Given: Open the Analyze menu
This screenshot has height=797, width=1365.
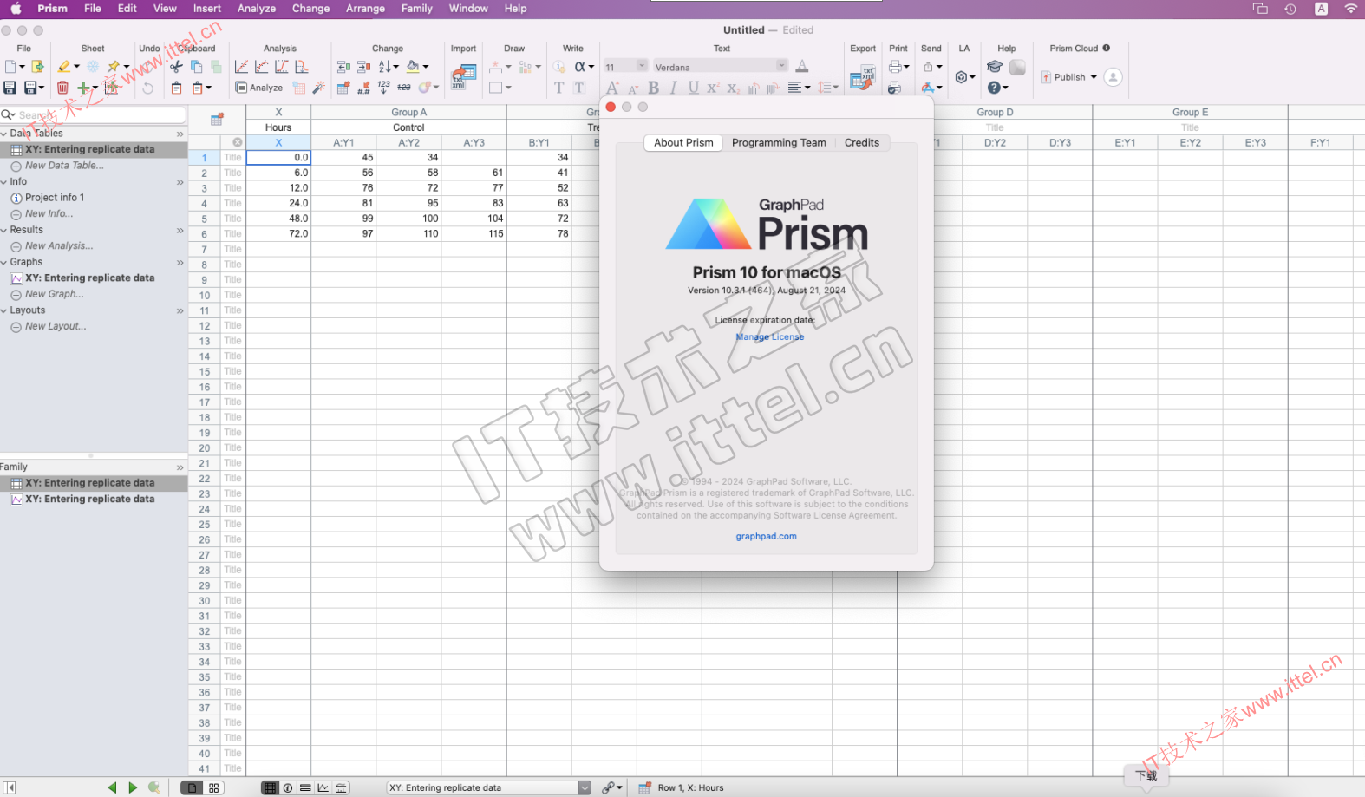Looking at the screenshot, I should 257,9.
